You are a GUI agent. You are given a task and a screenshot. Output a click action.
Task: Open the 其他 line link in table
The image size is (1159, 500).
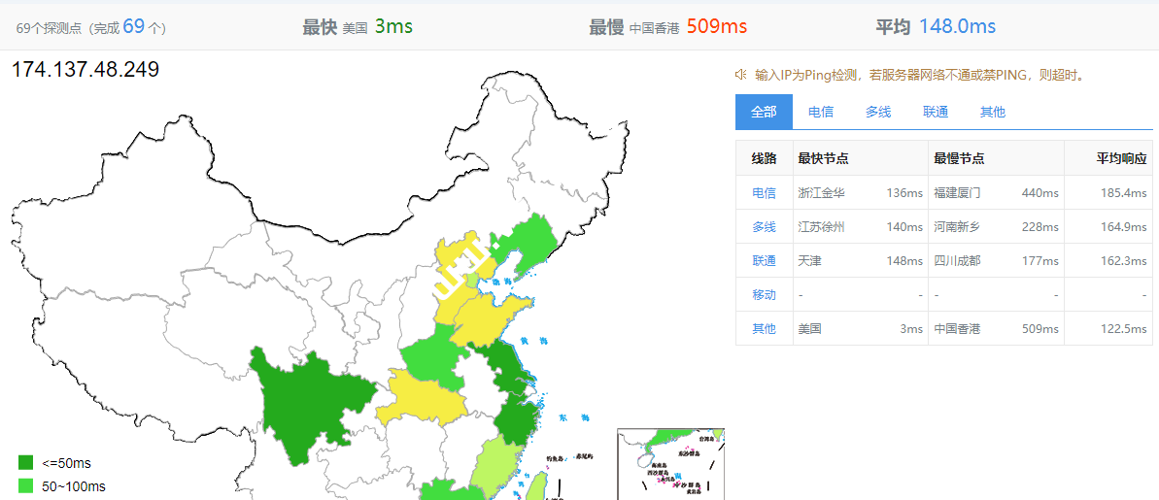coord(765,329)
